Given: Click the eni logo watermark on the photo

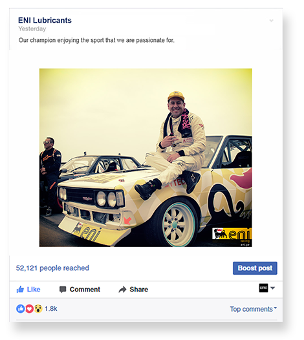Looking at the screenshot, I should point(232,237).
